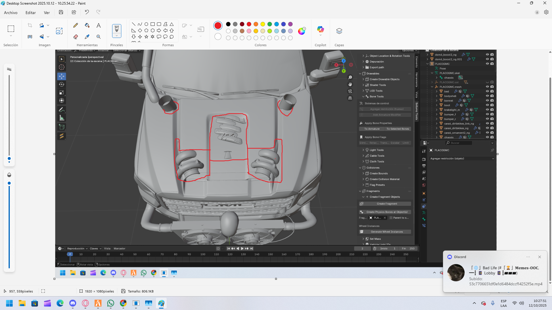Close the Discord notification popup
The width and height of the screenshot is (552, 310).
[540, 257]
